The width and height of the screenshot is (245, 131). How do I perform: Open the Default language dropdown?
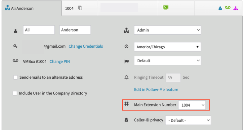[x=167, y=61]
